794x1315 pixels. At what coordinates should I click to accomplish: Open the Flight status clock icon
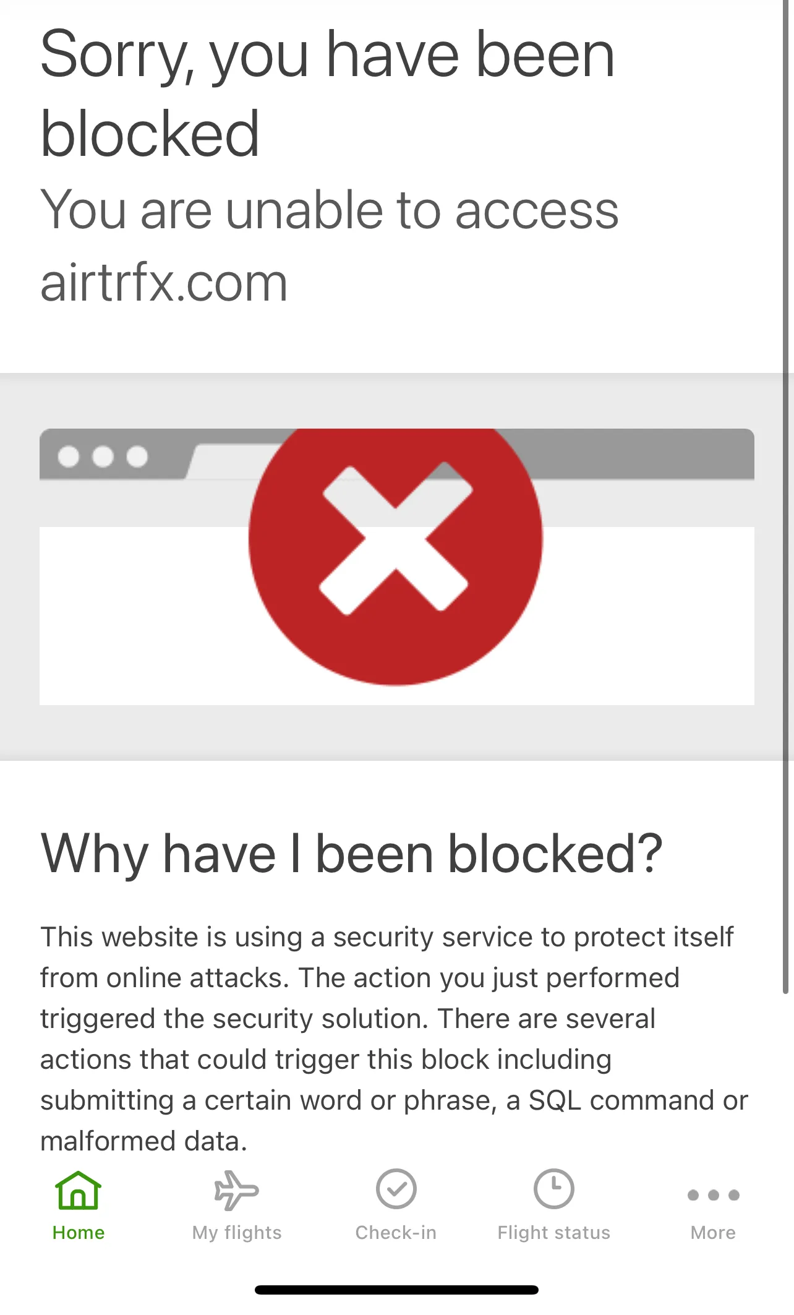[x=554, y=1189]
